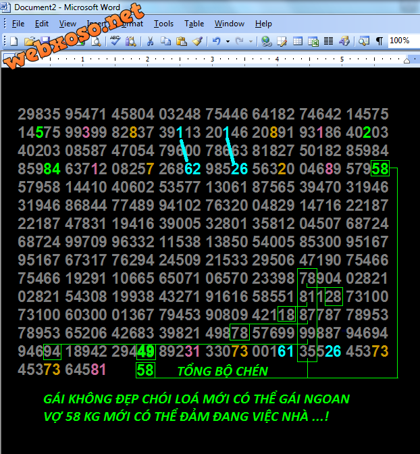
Task: Toggle Show/Hide paragraph marks
Action: point(379,41)
